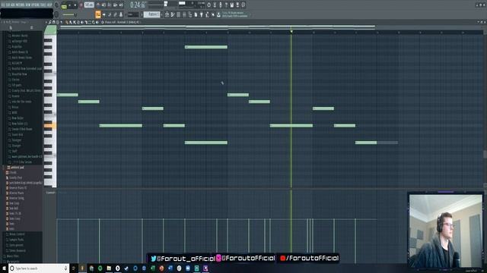Select the 'ambient pad' item in browser
The image size is (487, 273).
pos(18,168)
